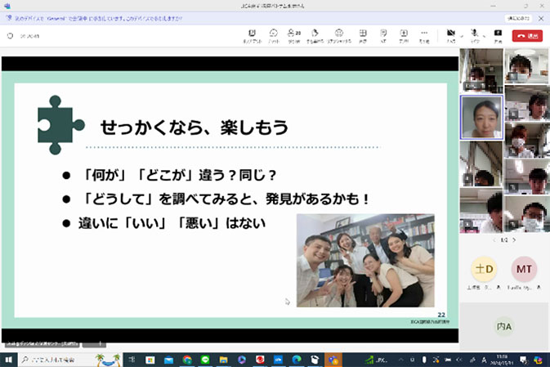This screenshot has height=367, width=550.
Task: Open More actions ellipsis menu
Action: click(424, 36)
